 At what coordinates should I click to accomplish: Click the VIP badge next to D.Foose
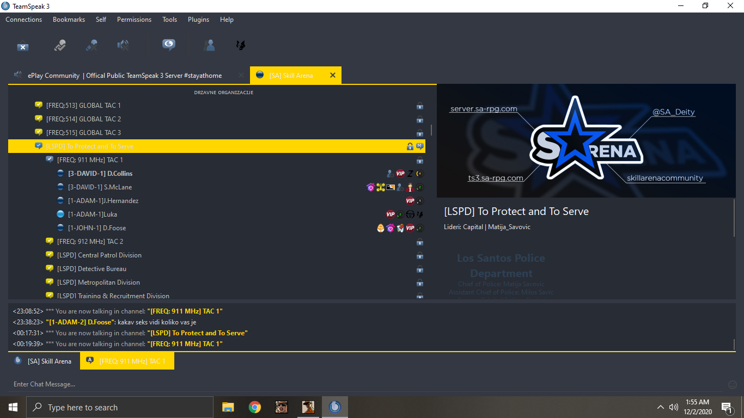point(410,228)
